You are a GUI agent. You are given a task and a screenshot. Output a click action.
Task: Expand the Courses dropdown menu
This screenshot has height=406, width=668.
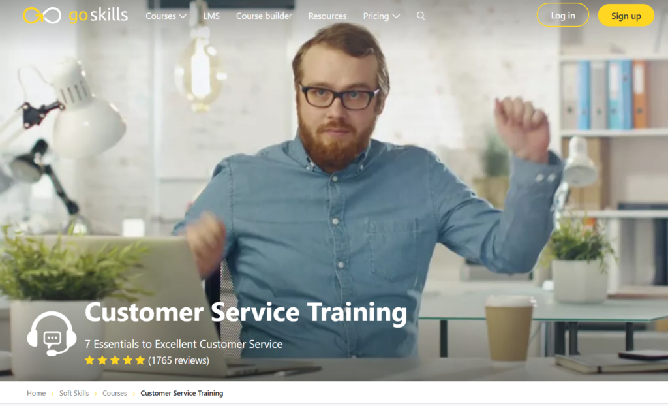pyautogui.click(x=166, y=16)
